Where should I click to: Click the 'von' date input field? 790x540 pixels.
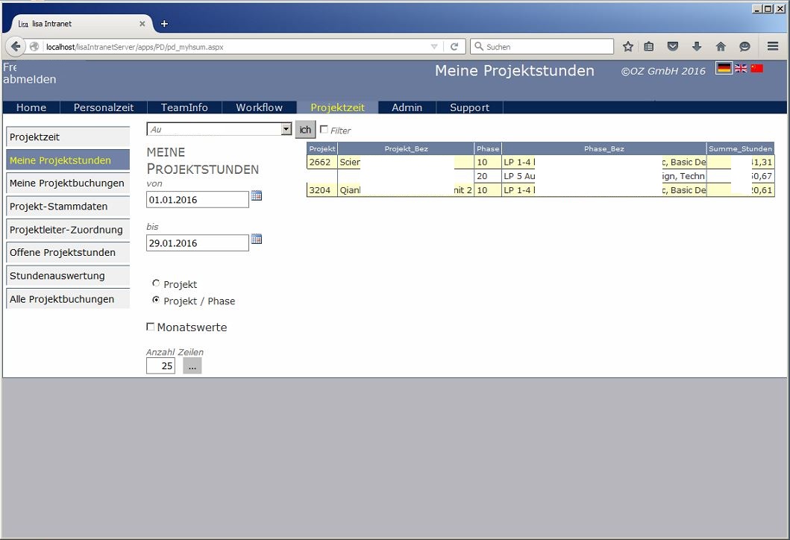point(198,199)
